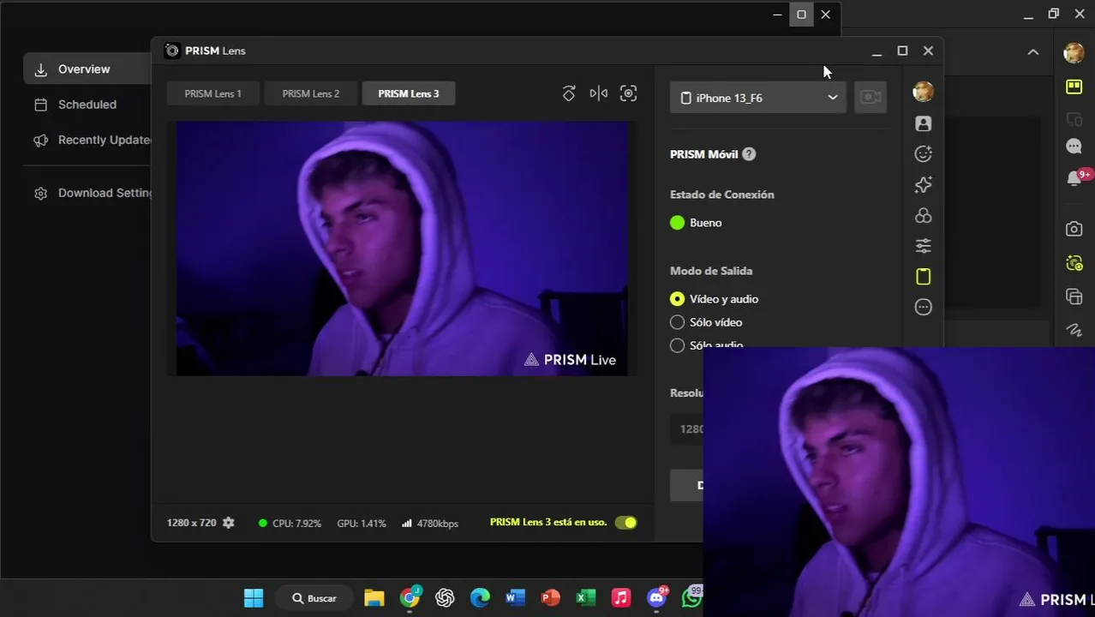Viewport: 1095px width, 617px height.
Task: Select the Sólo vídeo output mode
Action: coord(707,322)
